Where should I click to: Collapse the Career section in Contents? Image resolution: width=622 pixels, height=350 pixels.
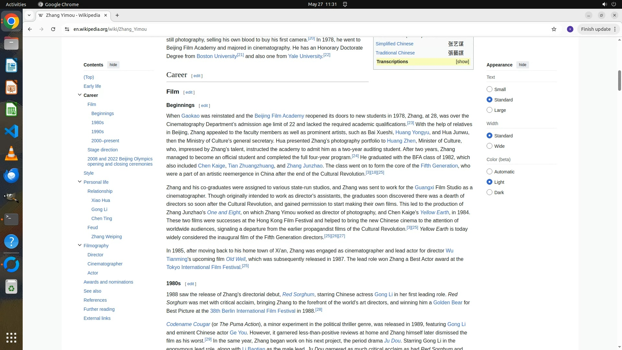click(x=80, y=95)
